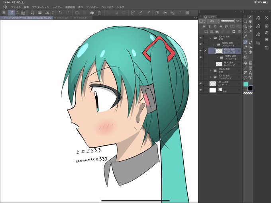Select the Text tool

pos(250,73)
